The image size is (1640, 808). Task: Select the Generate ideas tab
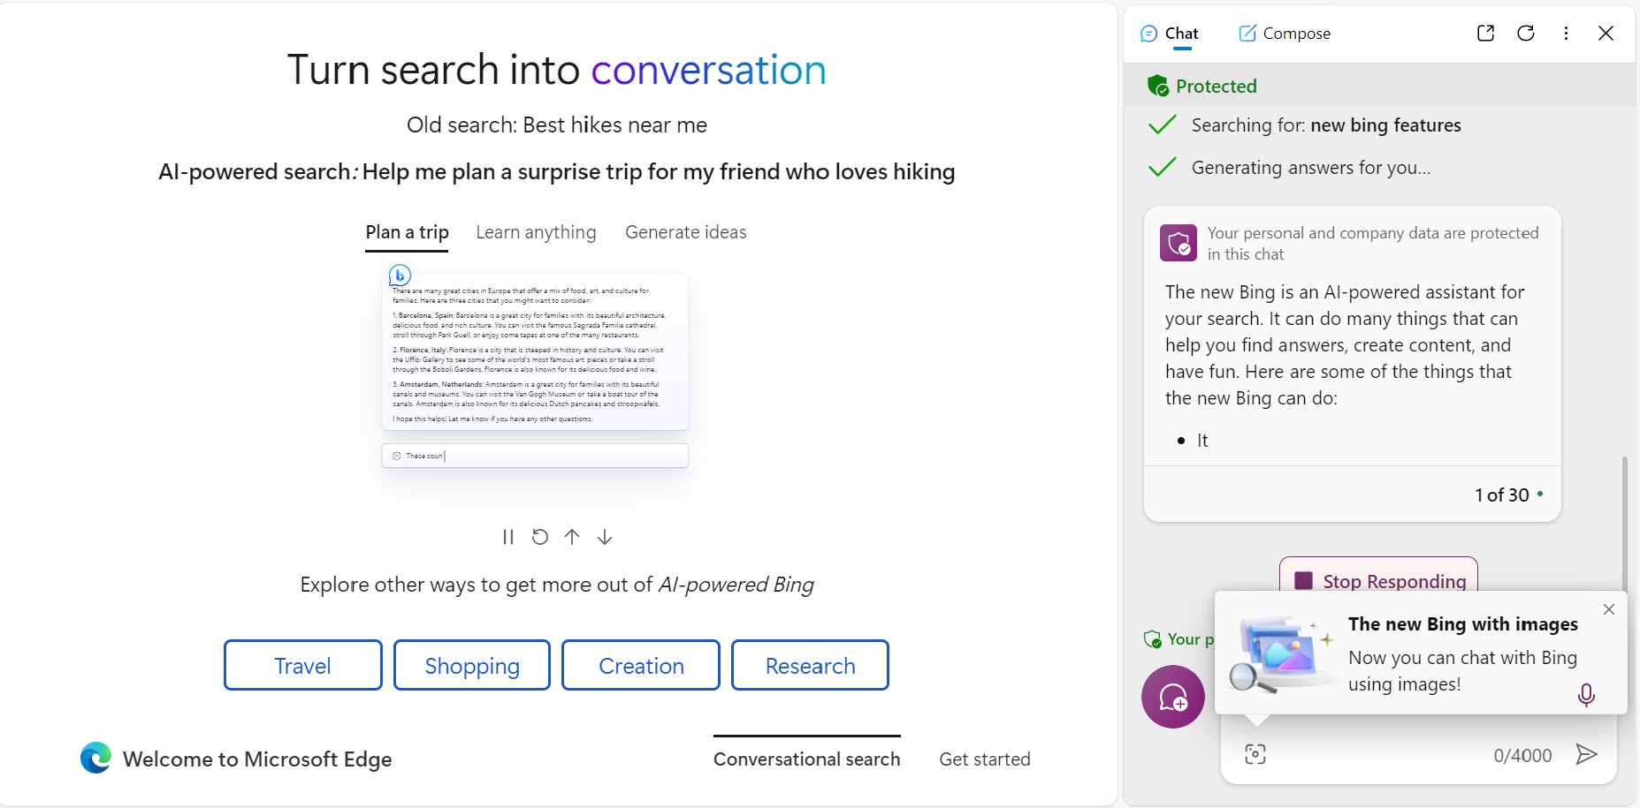(x=686, y=232)
